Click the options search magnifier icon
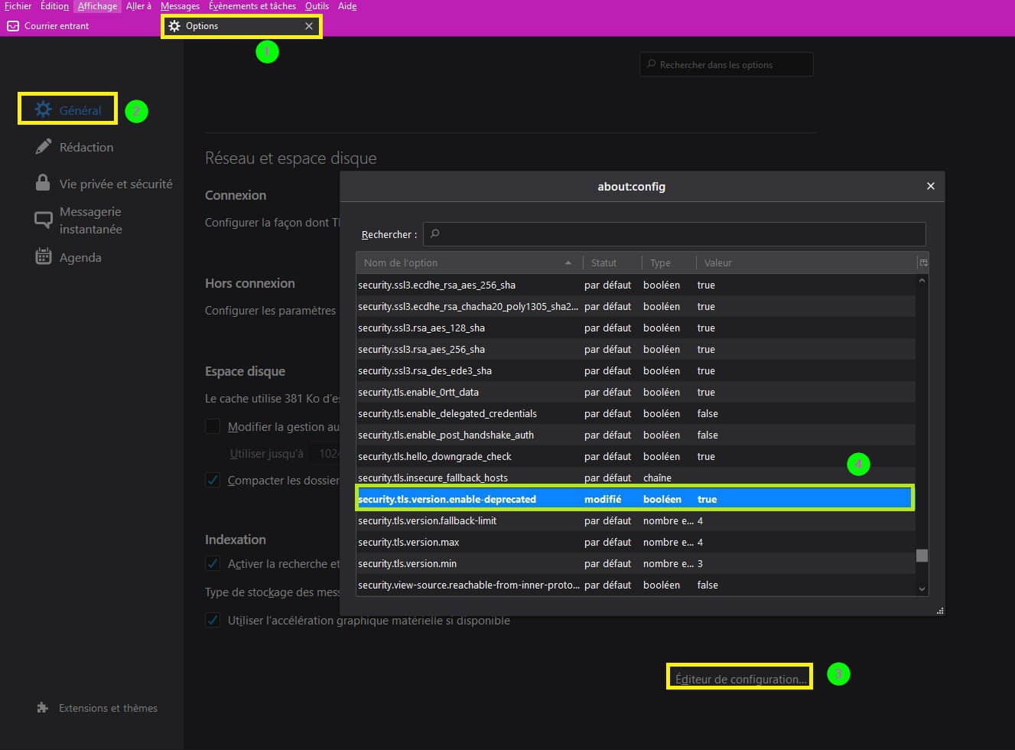 pyautogui.click(x=652, y=64)
